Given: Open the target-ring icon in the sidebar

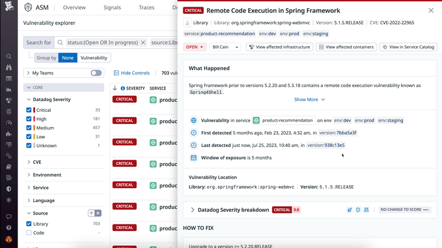Looking at the screenshot, I should coord(8,111).
